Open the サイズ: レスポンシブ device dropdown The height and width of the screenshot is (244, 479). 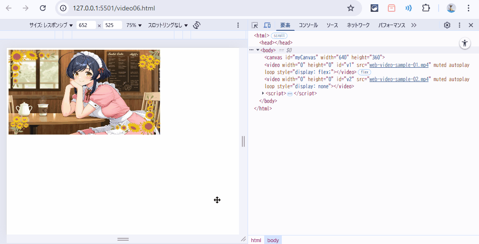[x=51, y=25]
